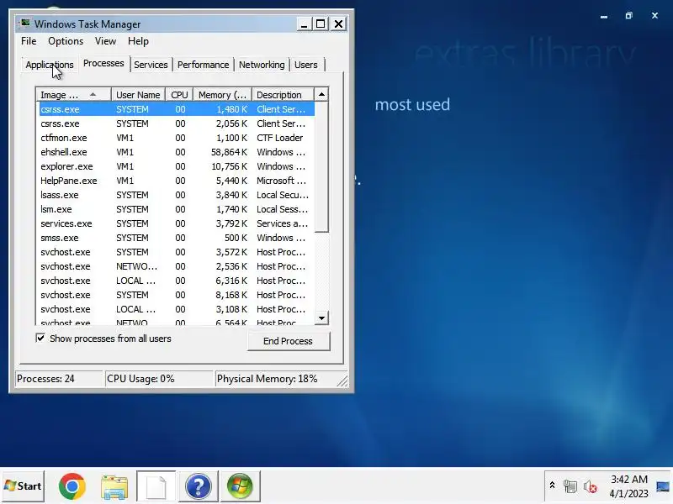The image size is (673, 504).
Task: Open the Windows Media Center taskbar icon
Action: [x=240, y=486]
